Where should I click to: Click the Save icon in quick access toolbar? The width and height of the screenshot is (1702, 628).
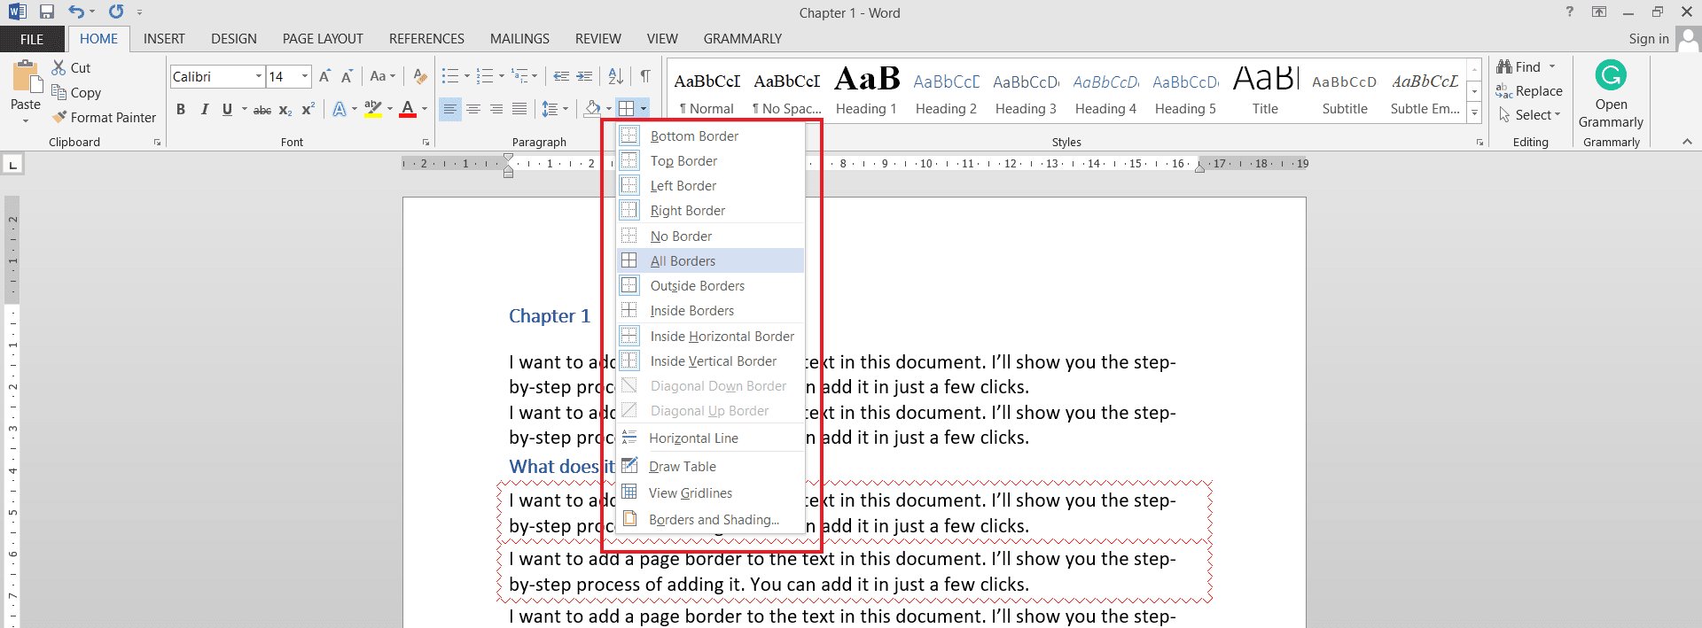pos(47,12)
